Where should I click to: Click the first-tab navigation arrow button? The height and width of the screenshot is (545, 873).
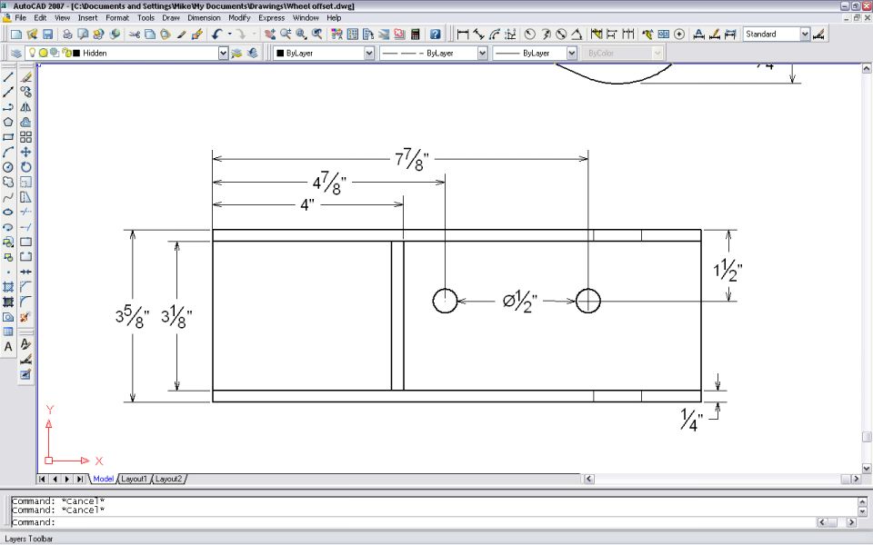[43, 479]
